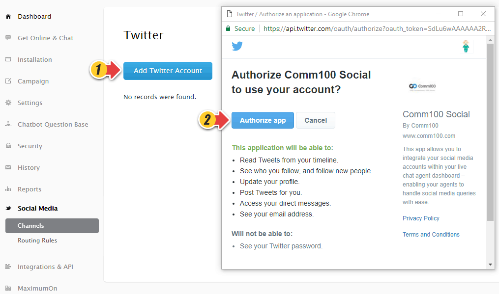Go to Installation in the sidebar
The height and width of the screenshot is (294, 499).
pos(35,59)
